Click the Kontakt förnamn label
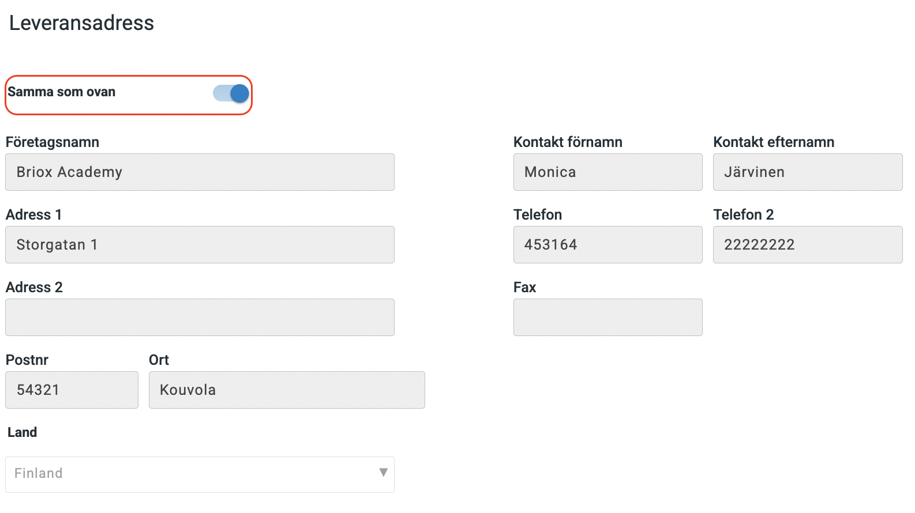The image size is (915, 513). (x=568, y=142)
